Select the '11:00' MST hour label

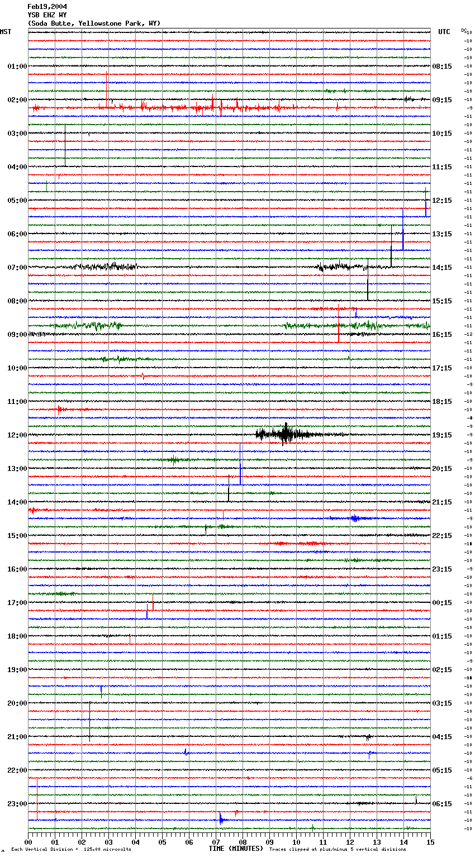coord(17,402)
